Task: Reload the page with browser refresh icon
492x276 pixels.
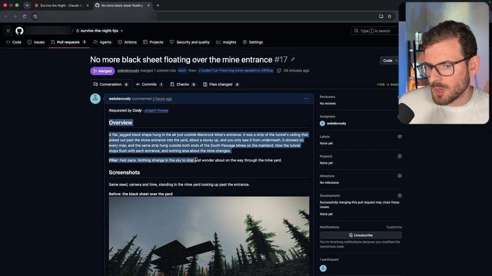Action: [24, 16]
